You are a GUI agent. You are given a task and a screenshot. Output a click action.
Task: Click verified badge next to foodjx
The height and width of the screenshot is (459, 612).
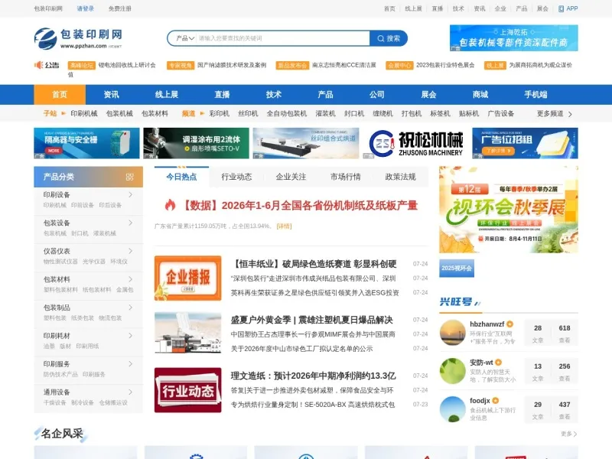495,400
